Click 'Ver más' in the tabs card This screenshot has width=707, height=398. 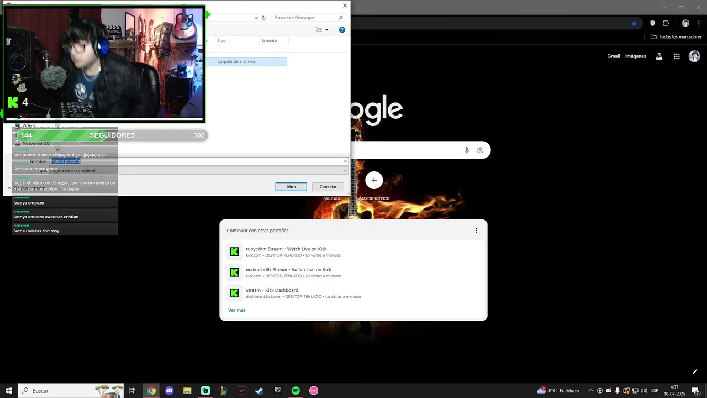point(237,310)
